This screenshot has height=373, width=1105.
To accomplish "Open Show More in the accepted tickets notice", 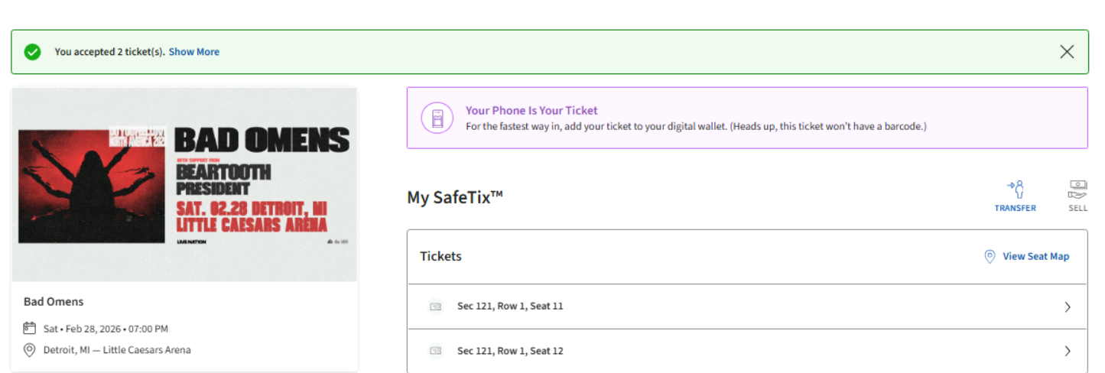I will tap(194, 52).
